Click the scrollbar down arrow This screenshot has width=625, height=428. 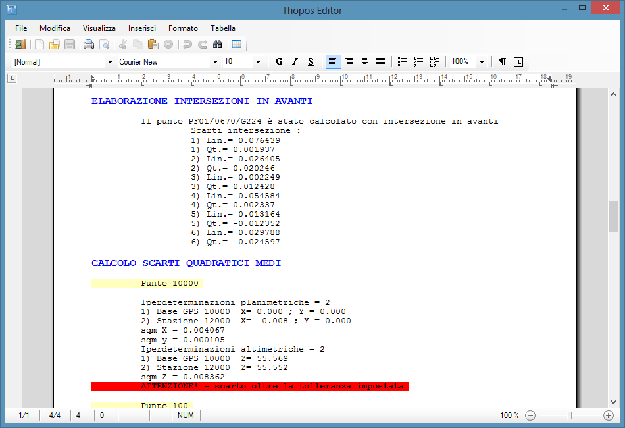point(613,402)
